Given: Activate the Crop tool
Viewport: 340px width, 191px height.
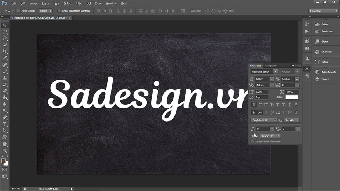Looking at the screenshot, I should 5,51.
